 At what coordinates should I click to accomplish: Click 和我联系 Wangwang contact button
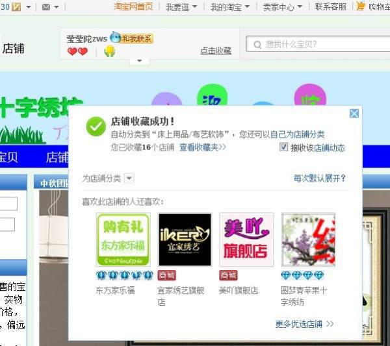point(131,38)
